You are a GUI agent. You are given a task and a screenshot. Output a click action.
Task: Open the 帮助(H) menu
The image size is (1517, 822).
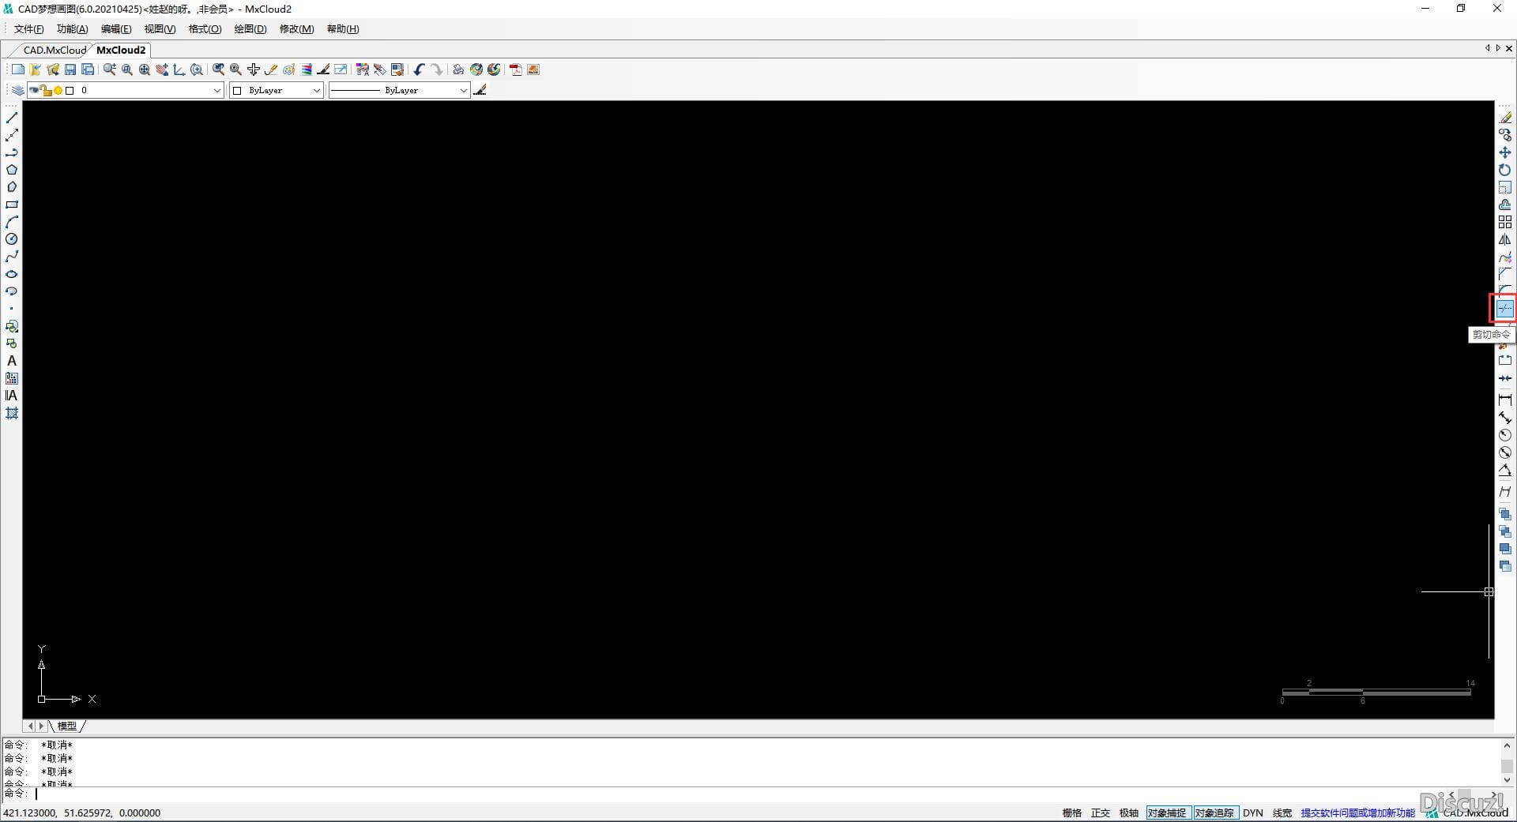[x=342, y=29]
